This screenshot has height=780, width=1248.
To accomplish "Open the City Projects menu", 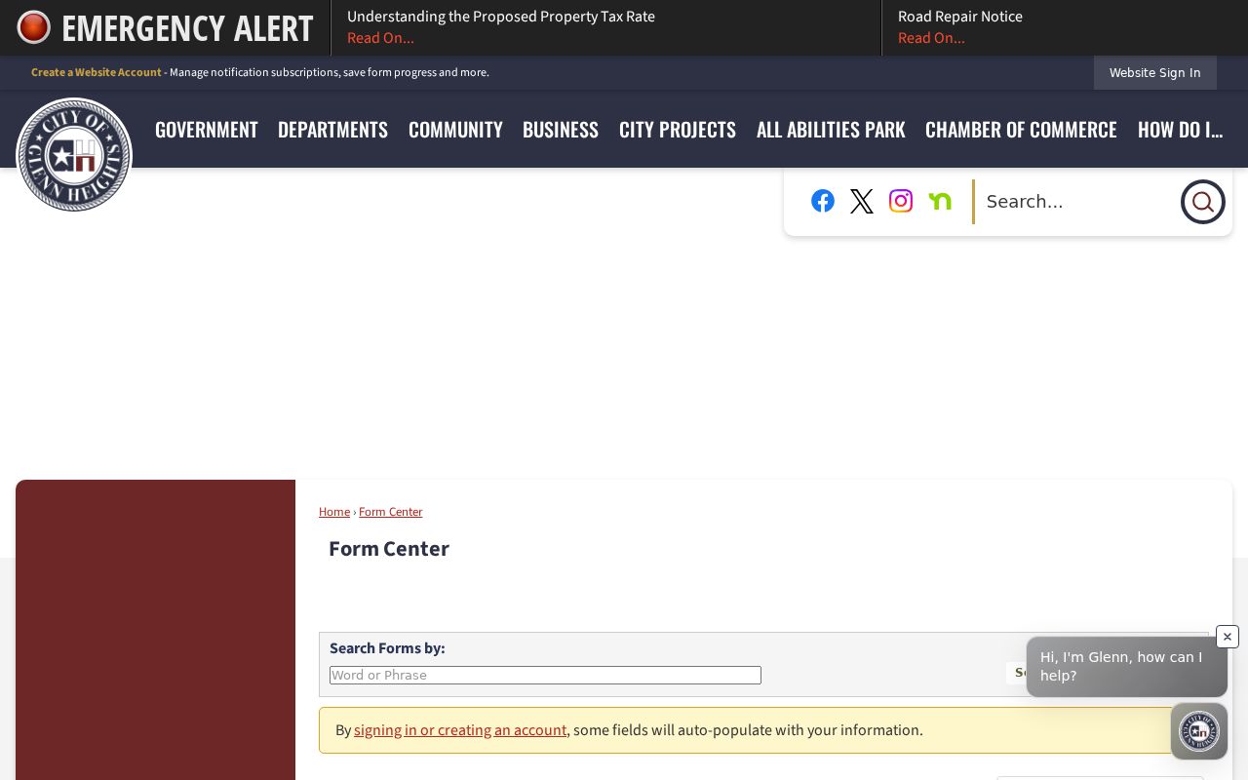I will [x=678, y=130].
